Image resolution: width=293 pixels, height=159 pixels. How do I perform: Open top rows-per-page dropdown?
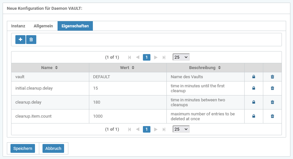(181, 57)
